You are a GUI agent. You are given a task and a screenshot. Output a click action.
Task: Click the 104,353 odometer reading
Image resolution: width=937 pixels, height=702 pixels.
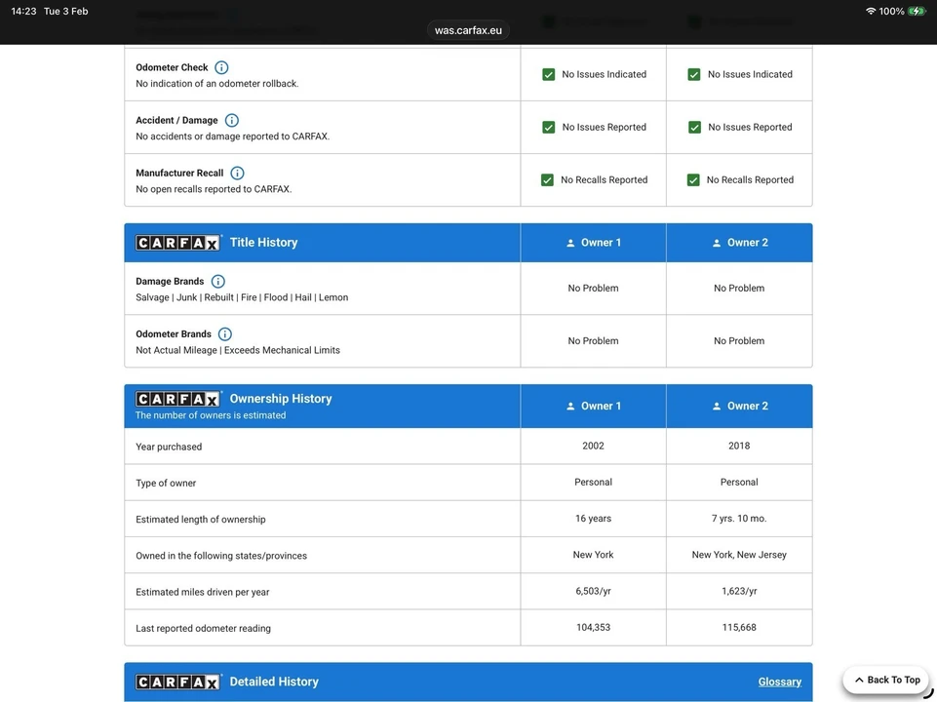tap(594, 627)
